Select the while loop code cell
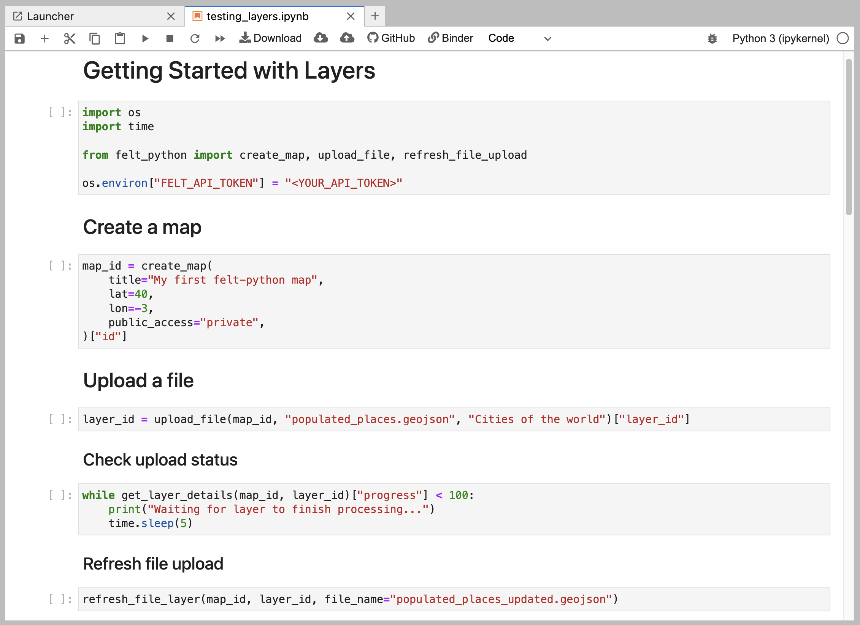 point(454,509)
